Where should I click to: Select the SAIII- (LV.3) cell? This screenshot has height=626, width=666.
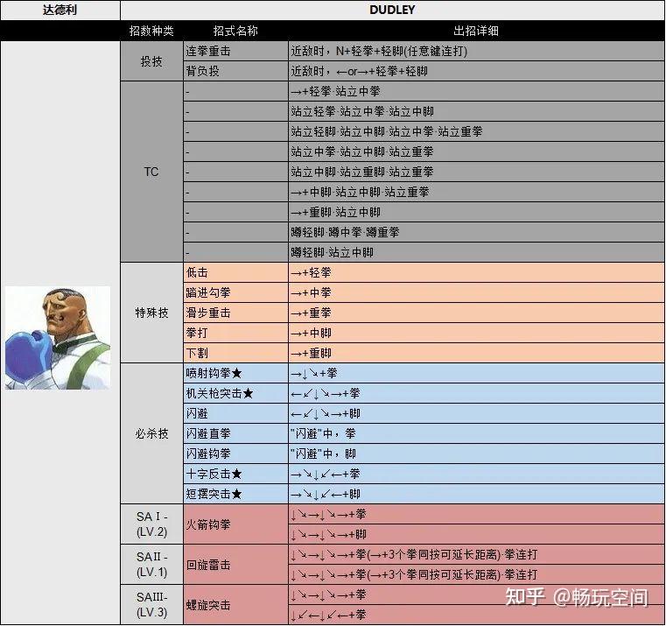tap(151, 605)
